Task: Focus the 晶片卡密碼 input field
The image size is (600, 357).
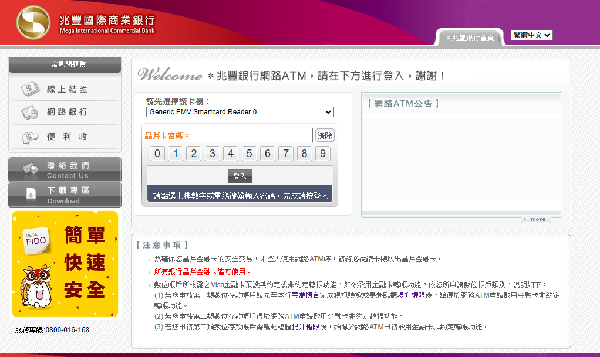Action: tap(252, 135)
